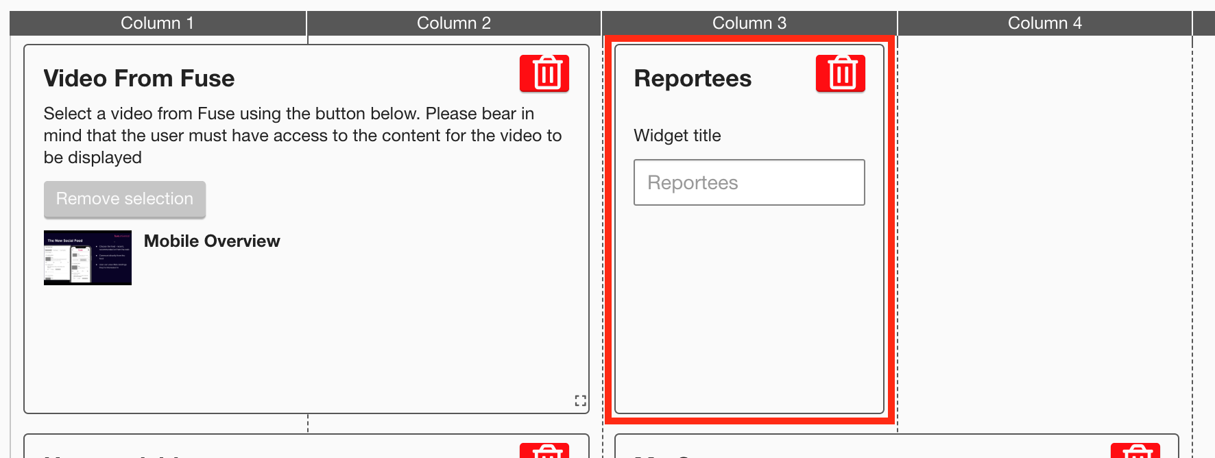Image resolution: width=1215 pixels, height=458 pixels.
Task: Focus the Widget title input field
Action: pos(749,182)
